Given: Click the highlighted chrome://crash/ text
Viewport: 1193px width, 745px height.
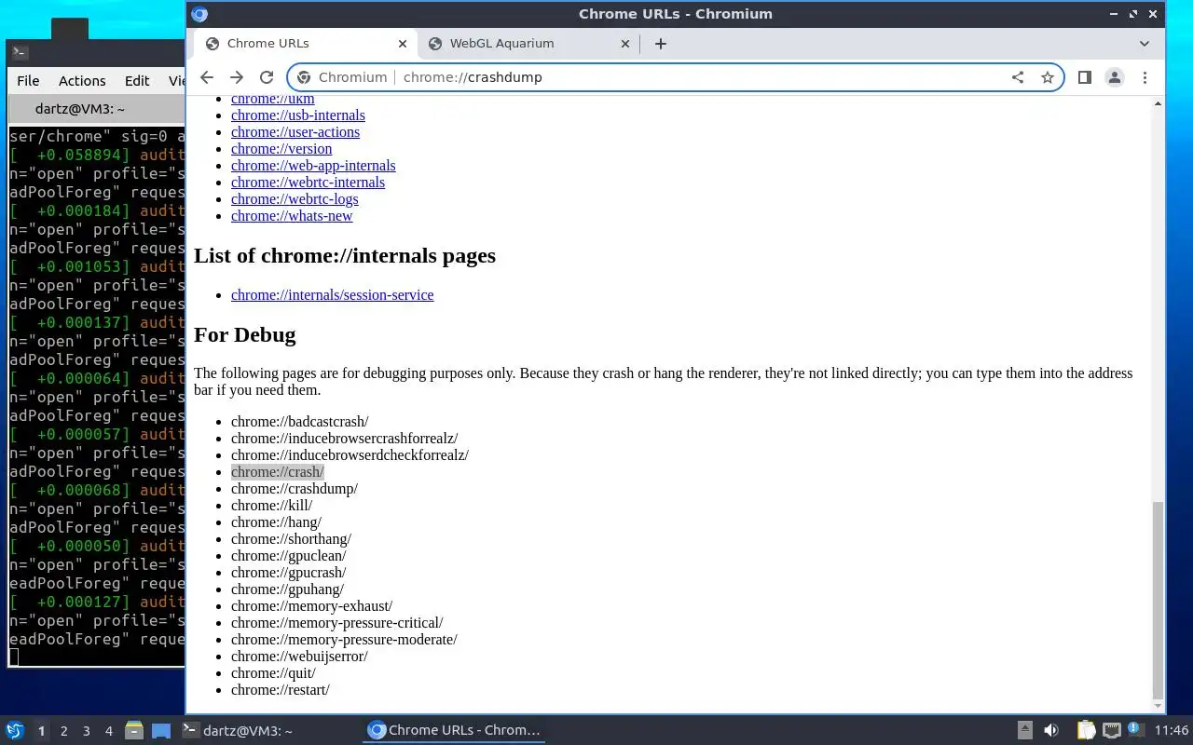Looking at the screenshot, I should point(278,472).
